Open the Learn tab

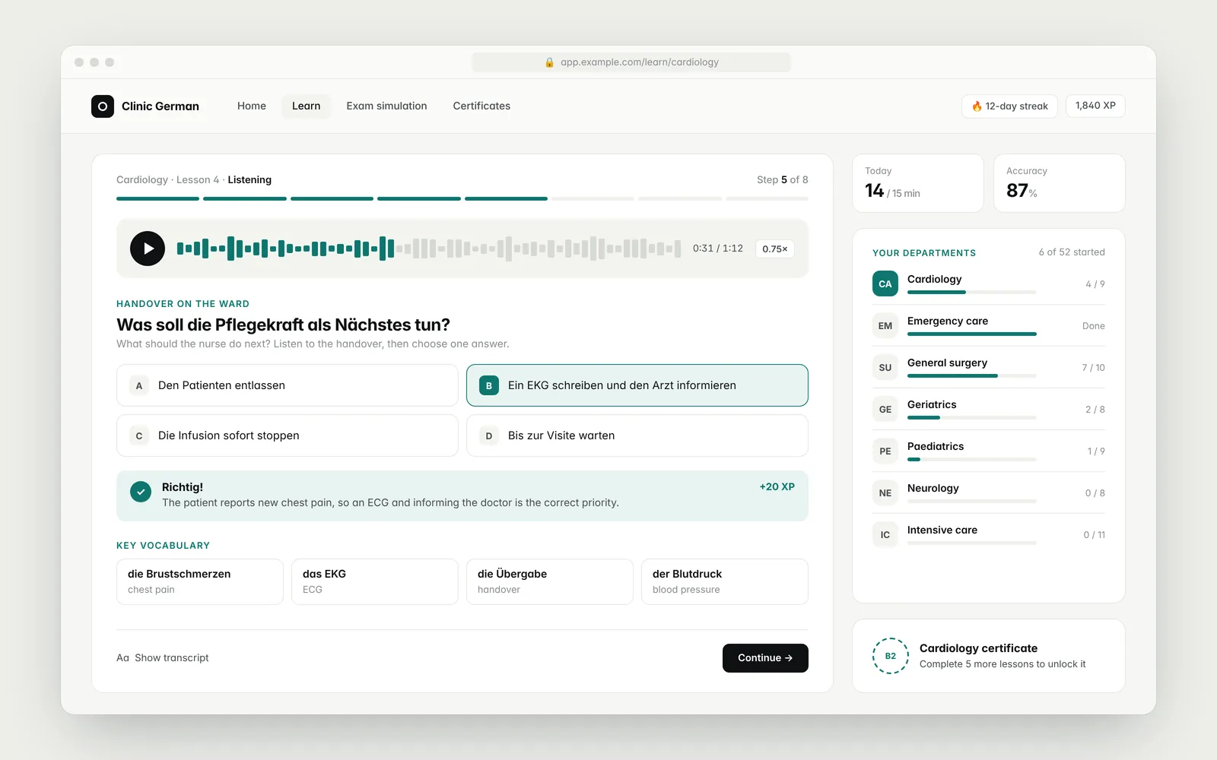(x=307, y=106)
